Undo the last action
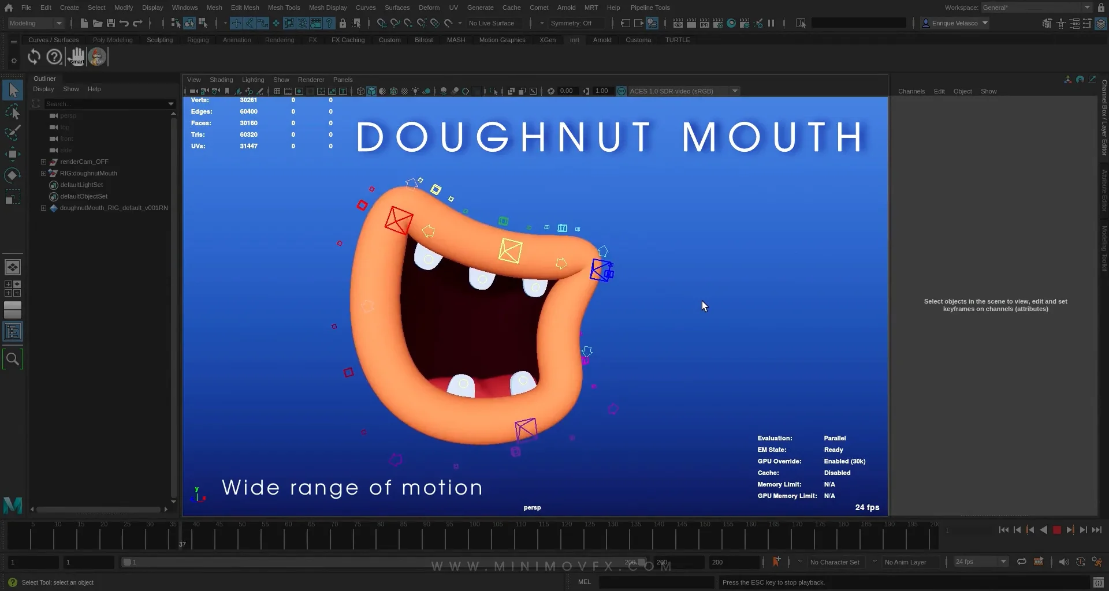This screenshot has height=591, width=1109. pyautogui.click(x=124, y=23)
